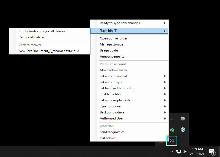This screenshot has width=220, height=157.
Task: Choose Restore all deletes
Action: 32,37
